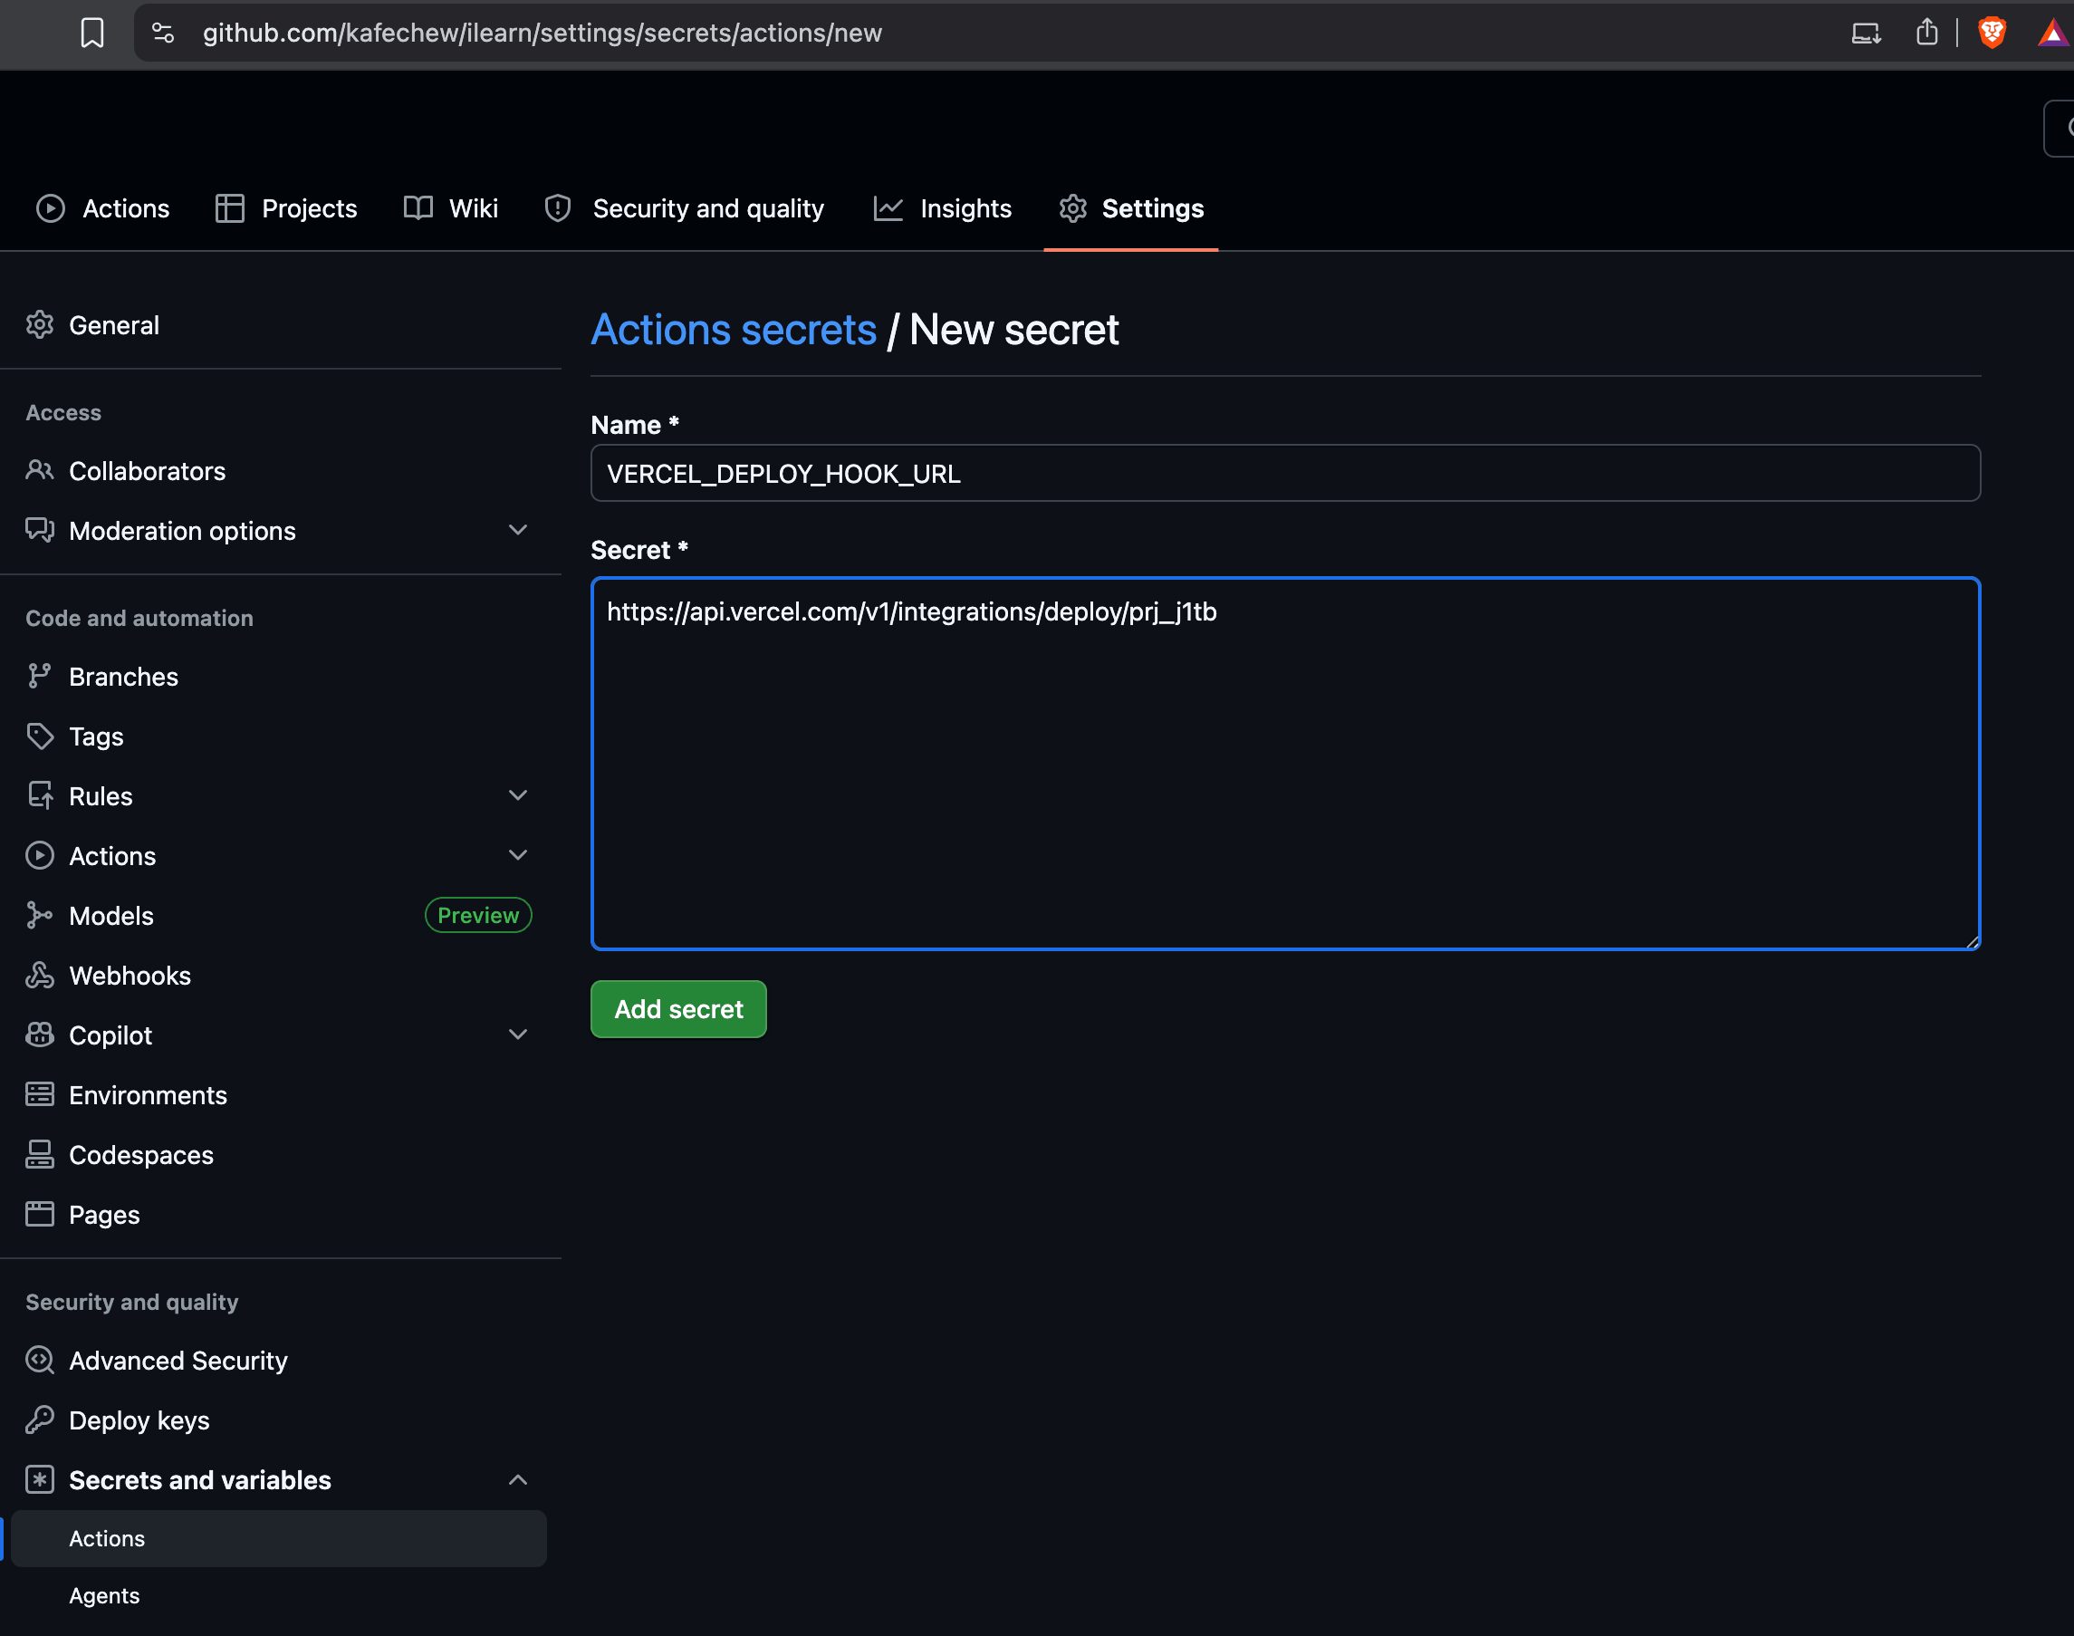Click the browser address bar URL
The image size is (2074, 1636).
click(x=542, y=33)
